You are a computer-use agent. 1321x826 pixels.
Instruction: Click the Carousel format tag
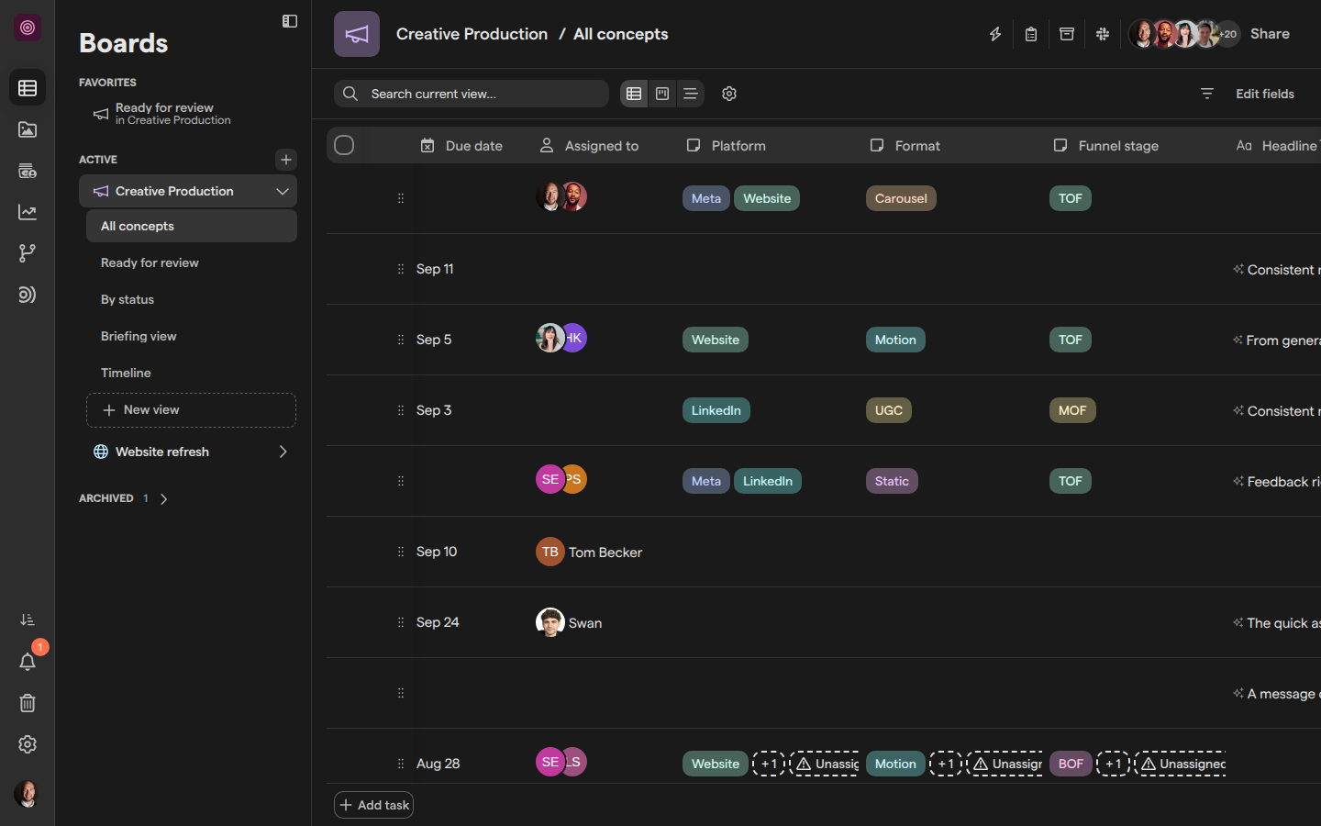pos(901,198)
